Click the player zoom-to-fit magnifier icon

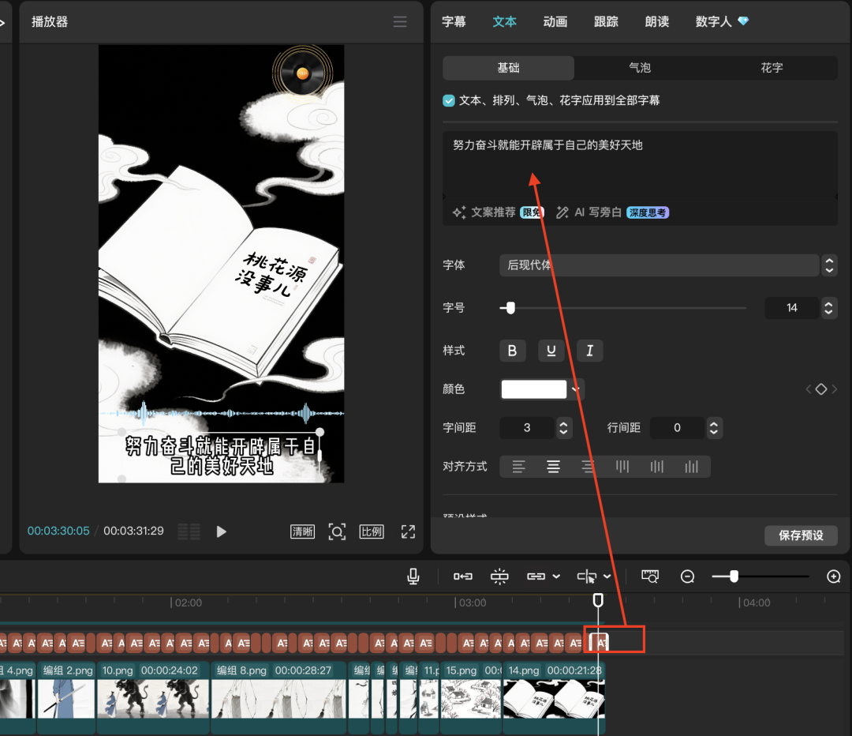coord(337,531)
